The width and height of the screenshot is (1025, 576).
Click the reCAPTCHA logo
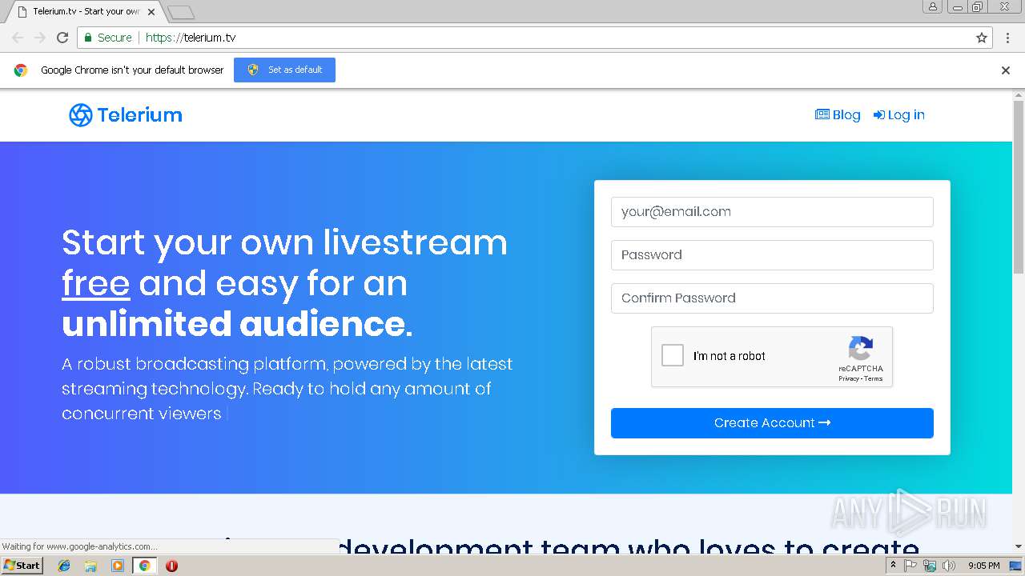coord(861,349)
